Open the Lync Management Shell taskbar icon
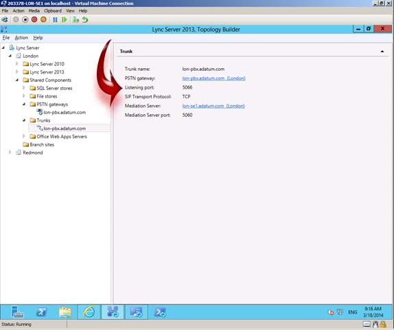The image size is (394, 330). click(x=160, y=312)
